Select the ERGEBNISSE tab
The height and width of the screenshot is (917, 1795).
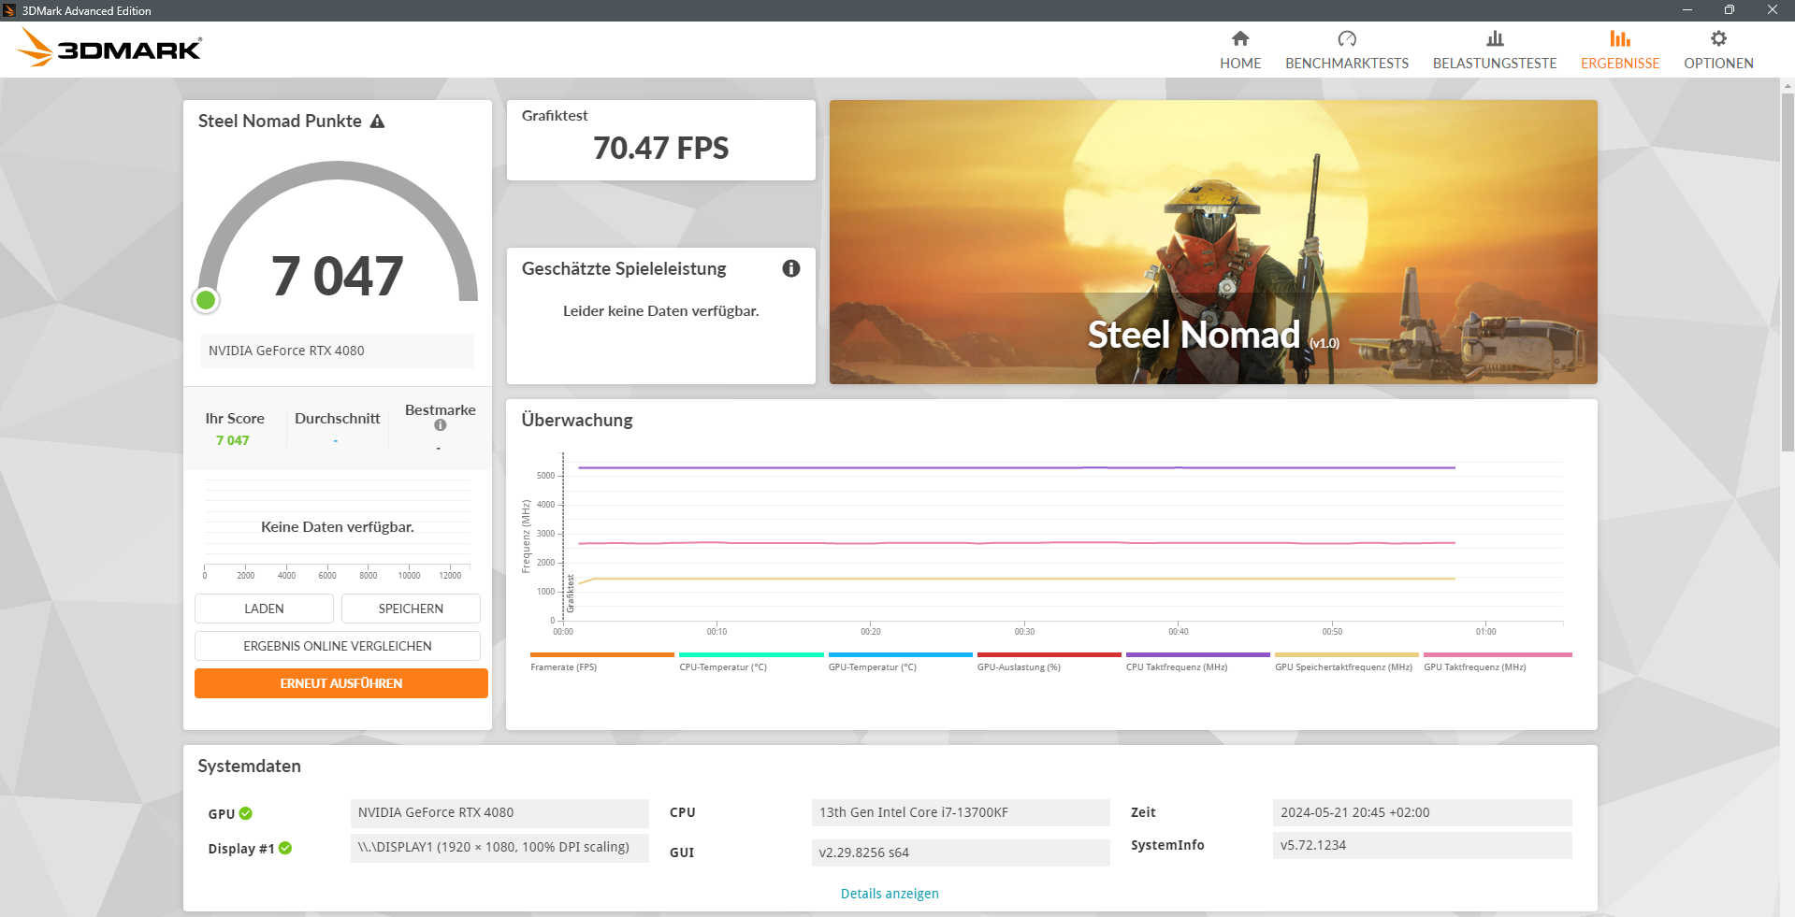(x=1620, y=50)
